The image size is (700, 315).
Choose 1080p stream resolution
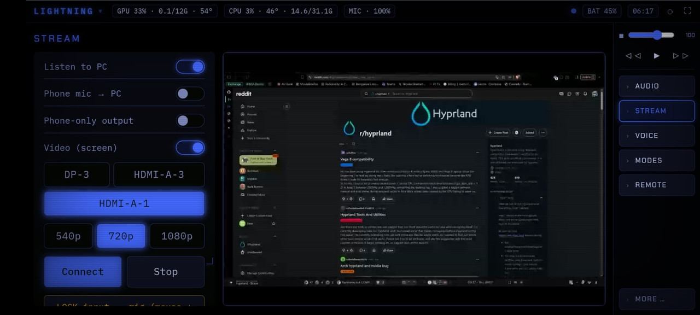(x=177, y=236)
